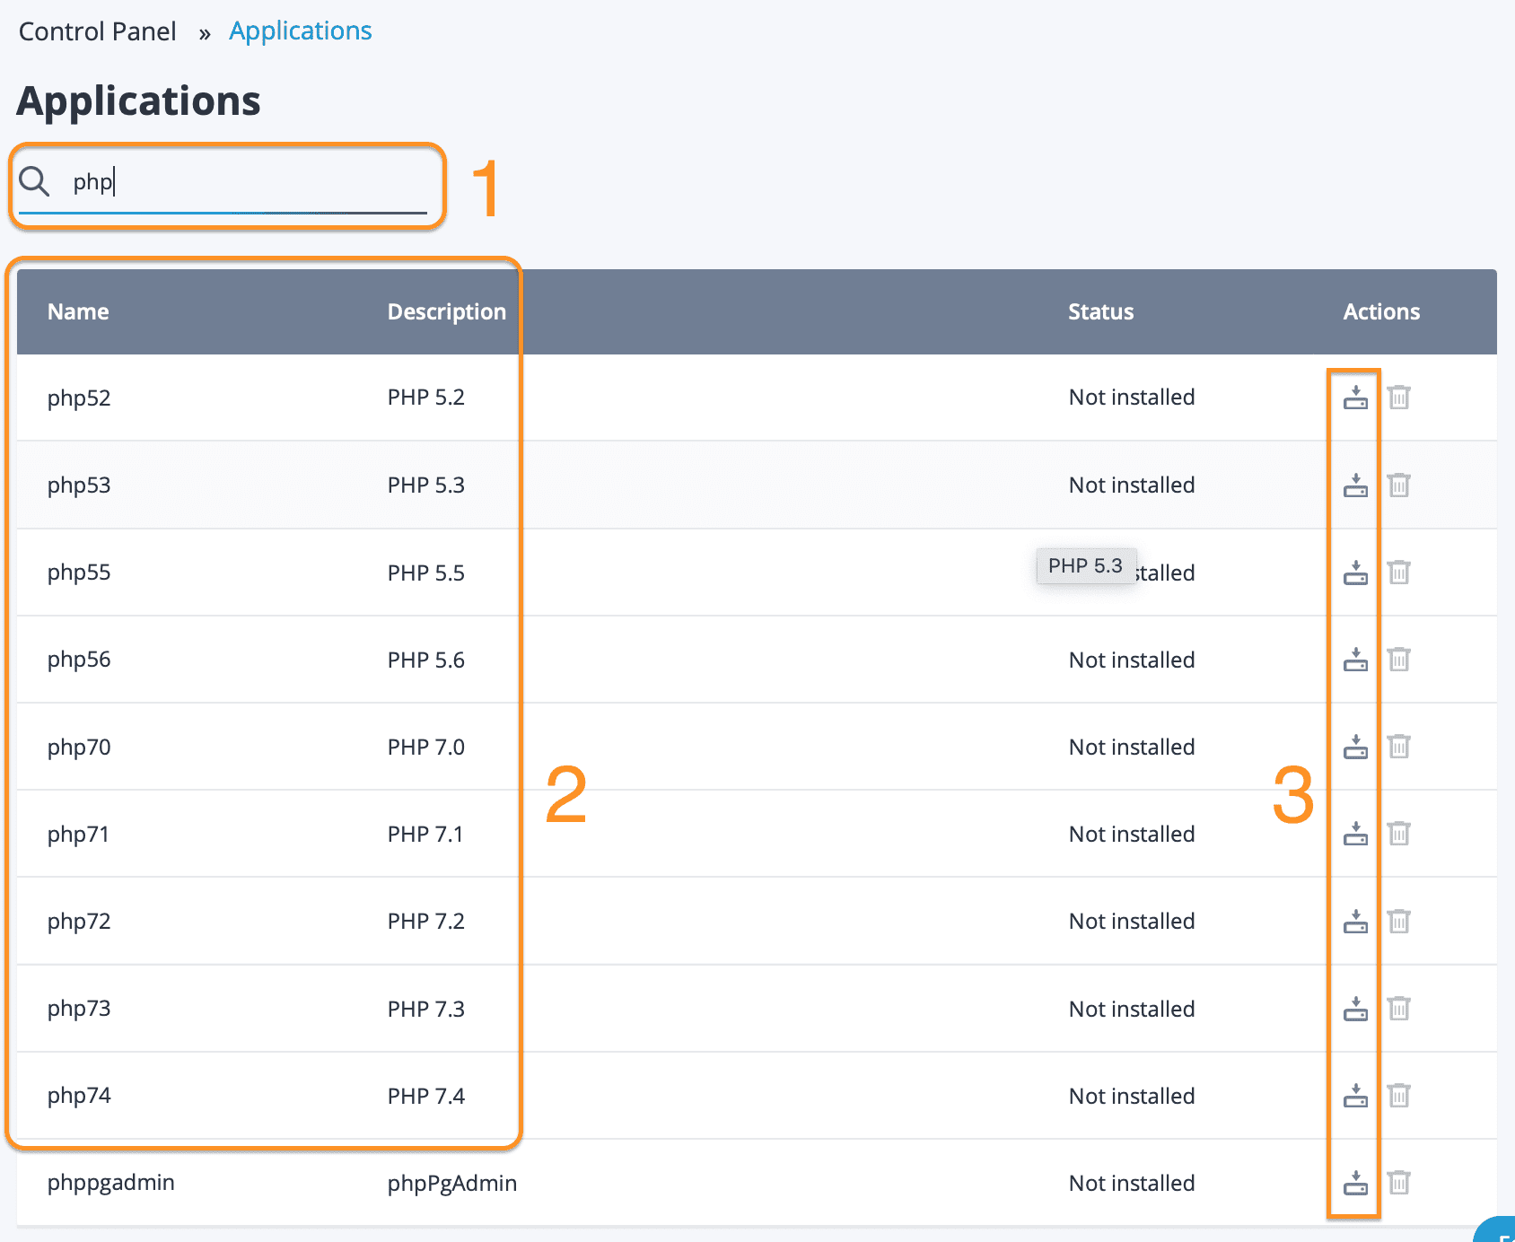Image resolution: width=1515 pixels, height=1242 pixels.
Task: Click the trash icon for php52
Action: pos(1398,398)
